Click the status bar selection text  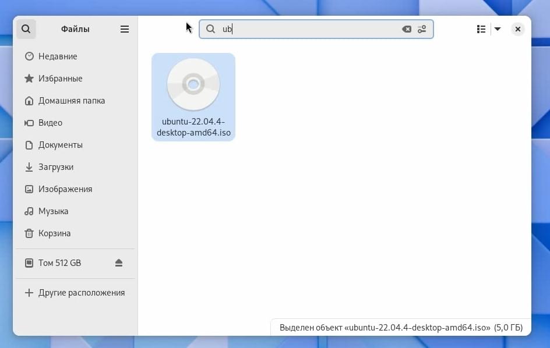pyautogui.click(x=401, y=328)
